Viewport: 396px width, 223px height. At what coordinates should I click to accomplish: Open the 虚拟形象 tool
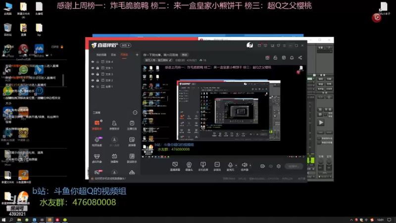[x=97, y=158]
